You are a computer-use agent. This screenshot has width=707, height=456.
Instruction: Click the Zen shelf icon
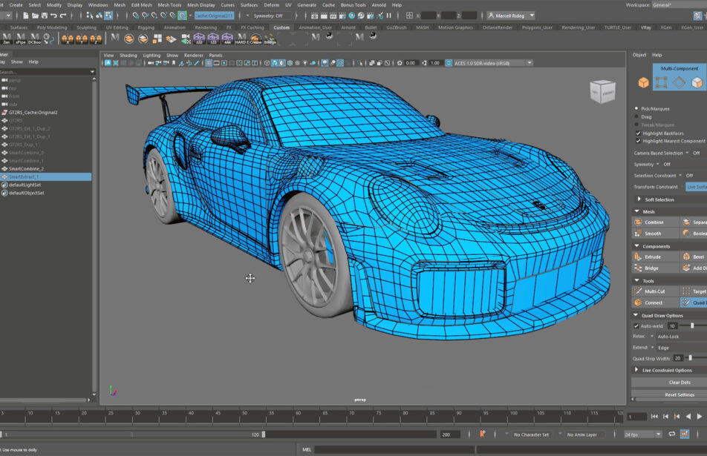click(x=6, y=39)
